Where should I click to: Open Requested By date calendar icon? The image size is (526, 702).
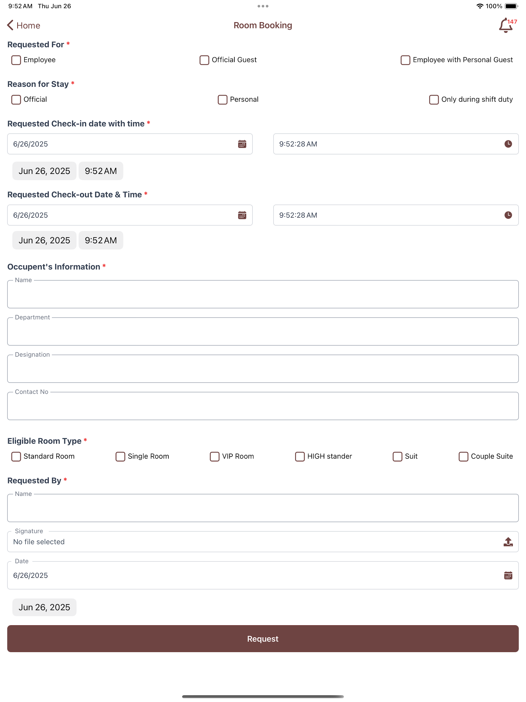[508, 575]
